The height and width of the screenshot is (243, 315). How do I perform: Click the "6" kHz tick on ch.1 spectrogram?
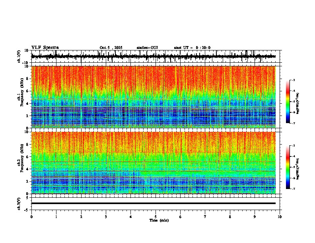click(27, 91)
